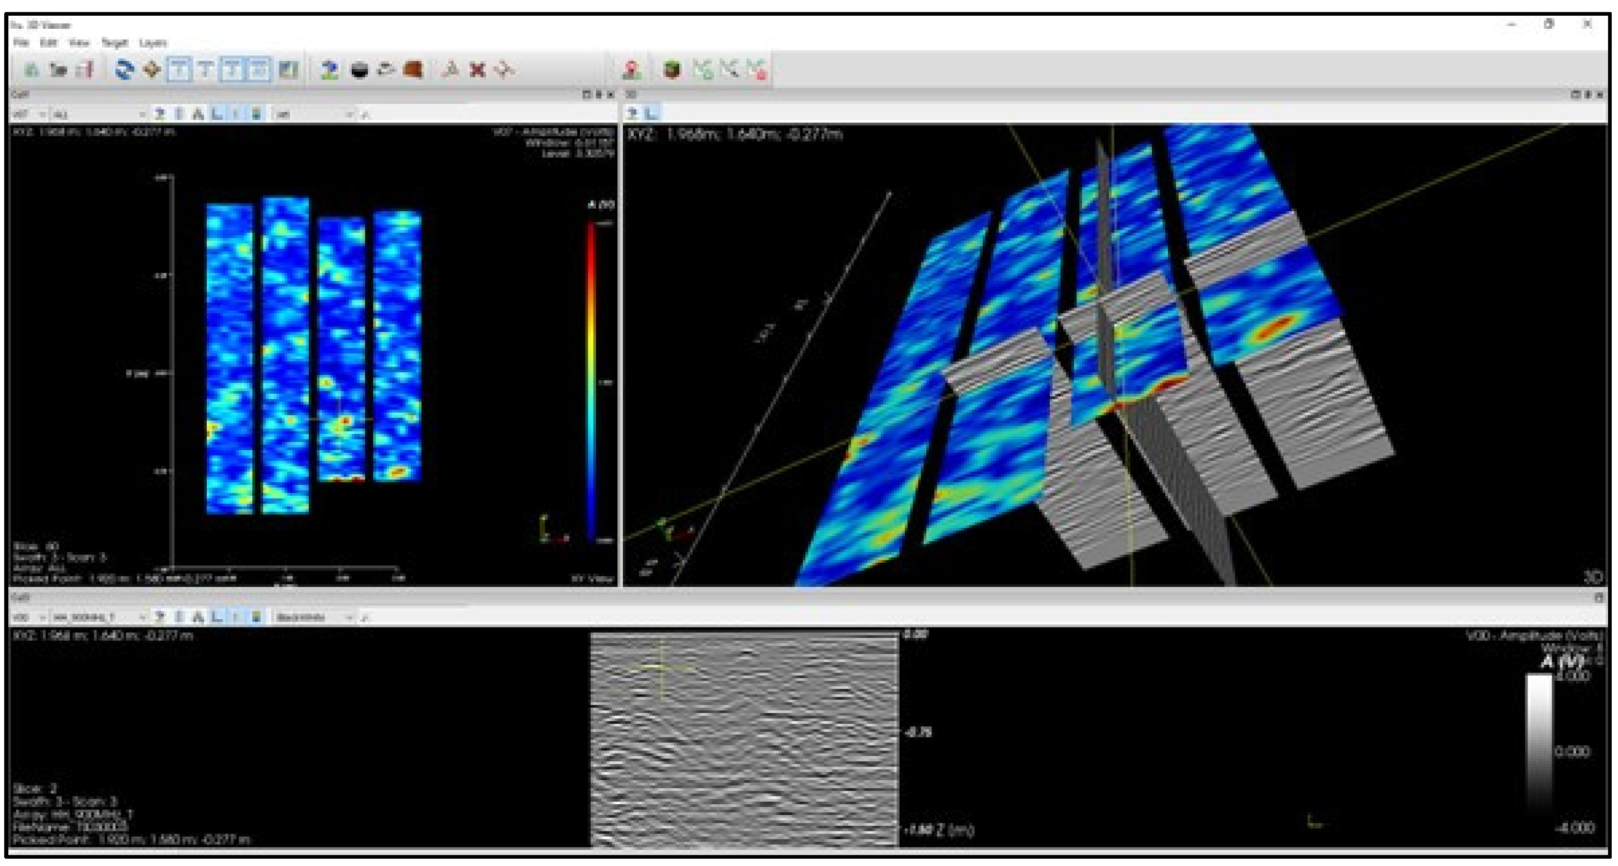Open the Layers menu
The height and width of the screenshot is (866, 1618).
tap(153, 43)
